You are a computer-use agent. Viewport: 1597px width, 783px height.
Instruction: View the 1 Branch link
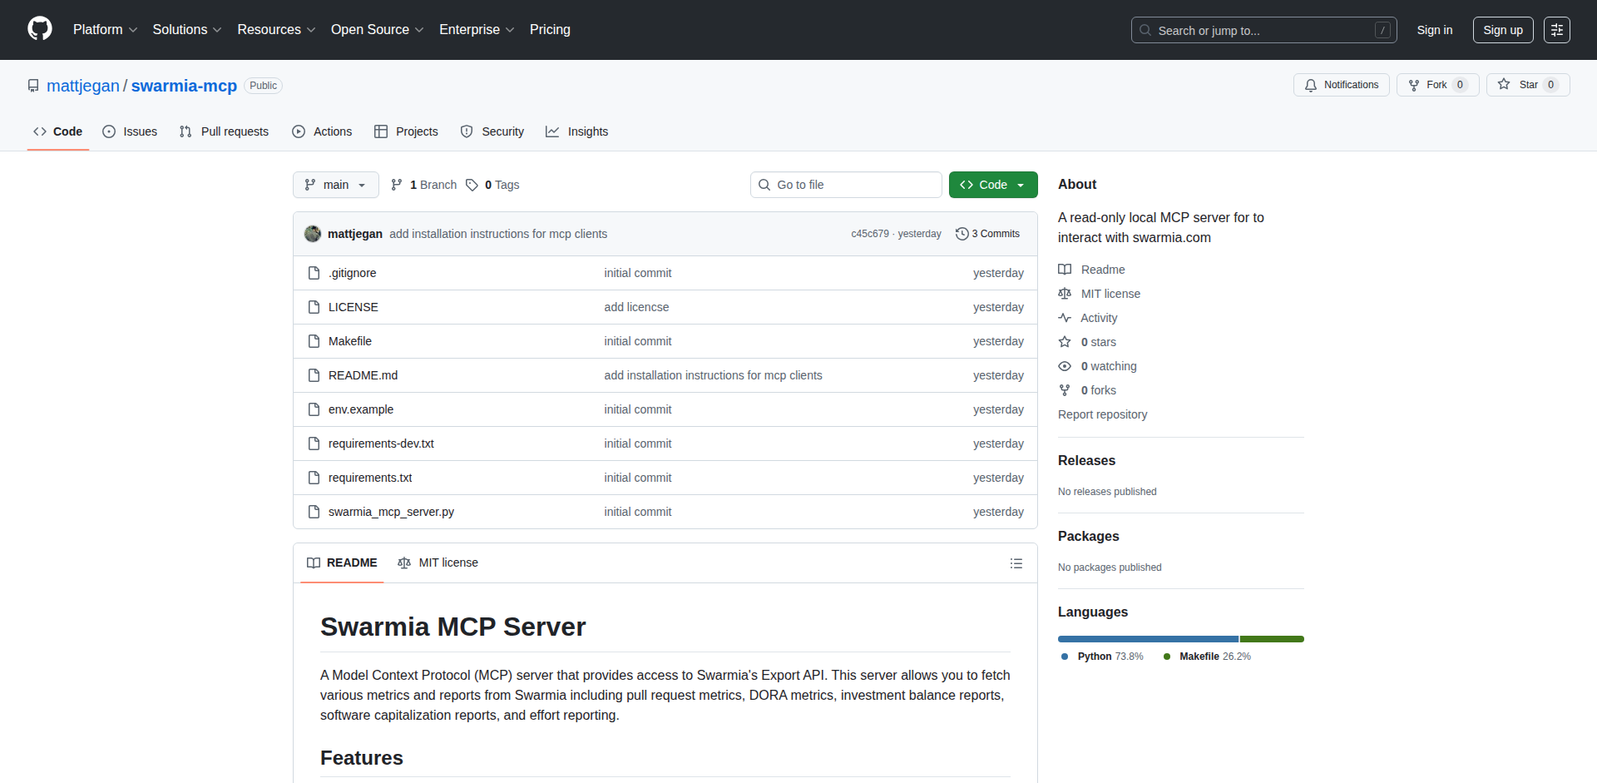[x=424, y=185]
